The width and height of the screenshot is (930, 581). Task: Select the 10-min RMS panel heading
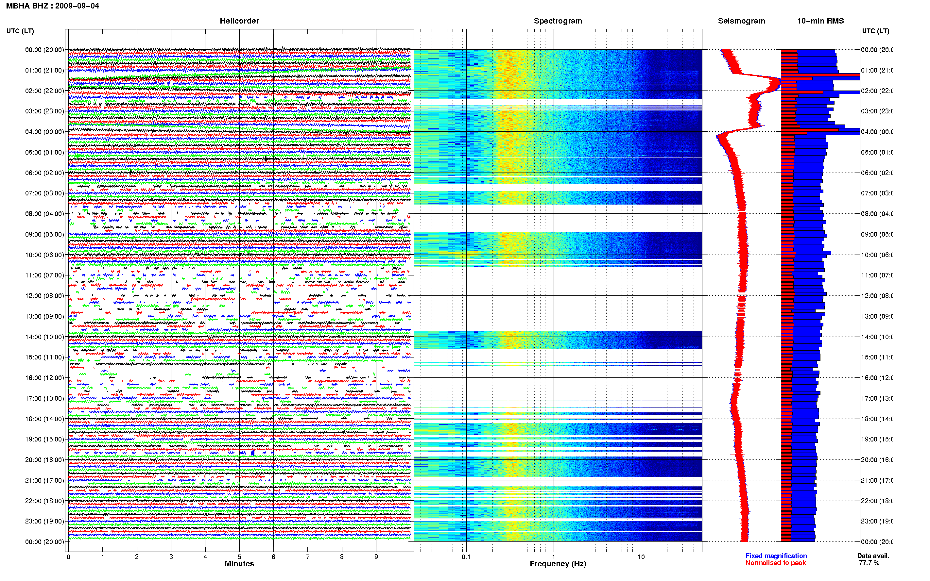coord(820,21)
